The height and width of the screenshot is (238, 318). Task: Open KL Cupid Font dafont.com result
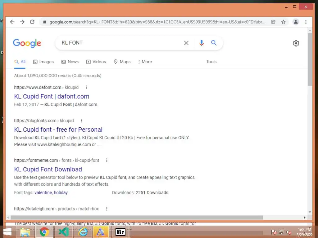pos(52,96)
